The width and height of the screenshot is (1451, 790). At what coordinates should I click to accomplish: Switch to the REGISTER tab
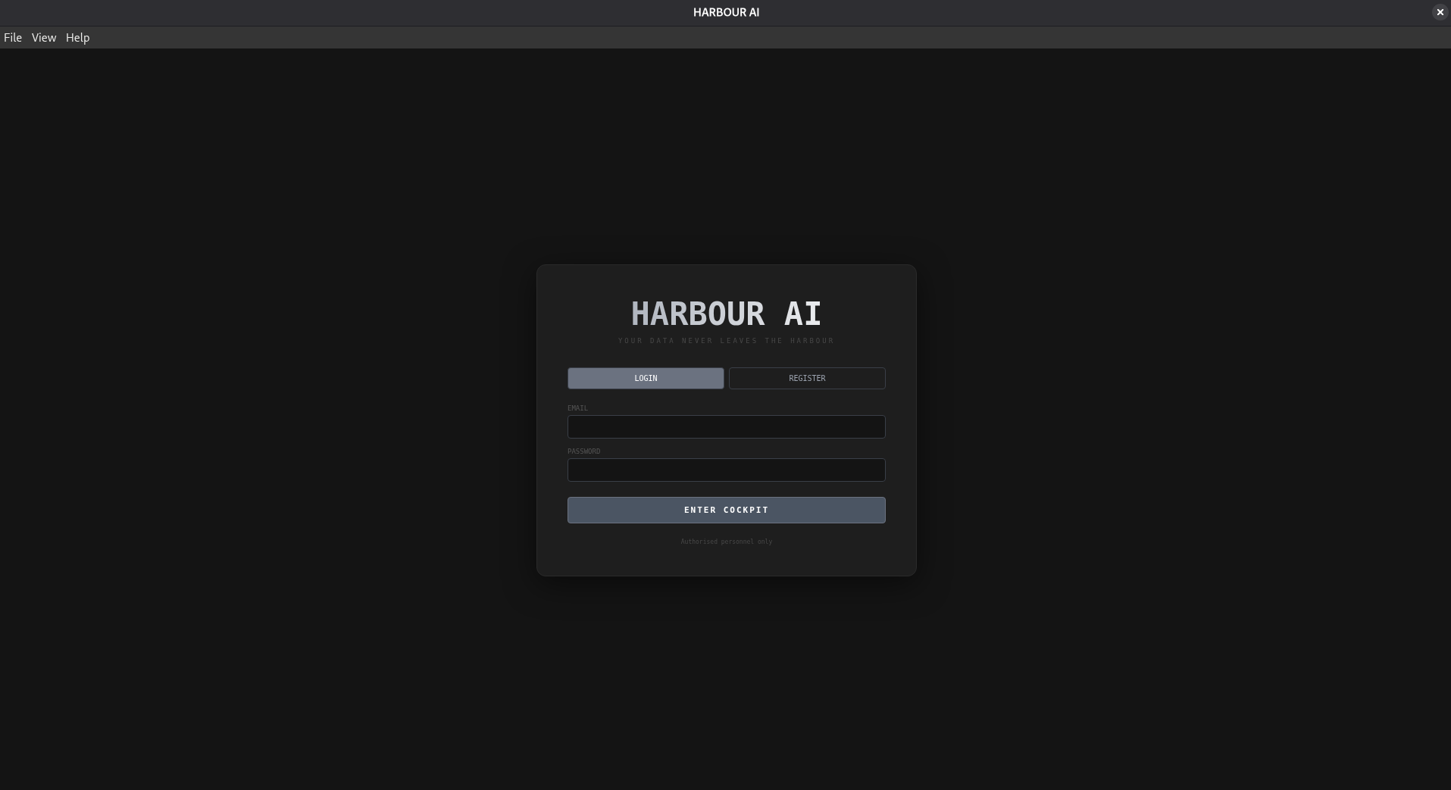point(807,378)
